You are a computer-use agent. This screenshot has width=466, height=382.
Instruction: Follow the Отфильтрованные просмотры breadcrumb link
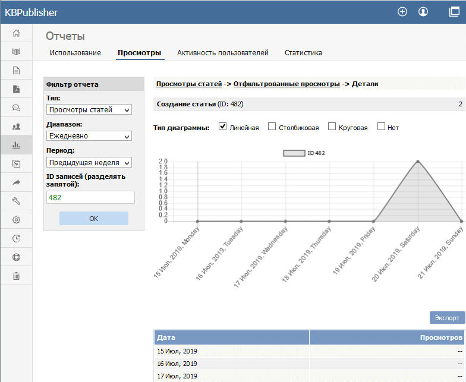click(286, 84)
